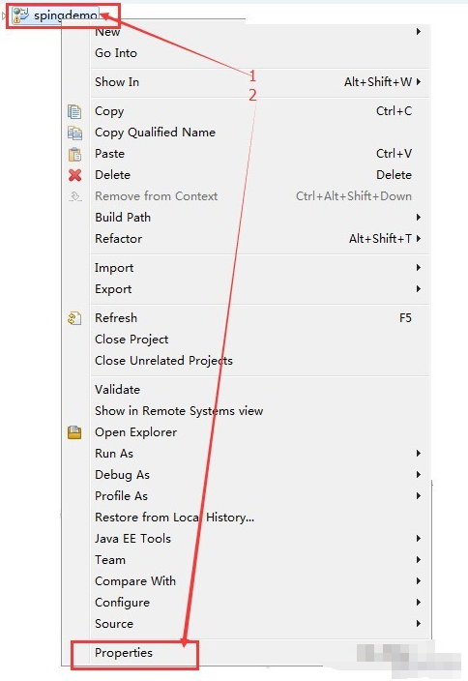Screen dimensions: 468x681
Task: Click the spingdemo project icon
Action: [x=20, y=15]
